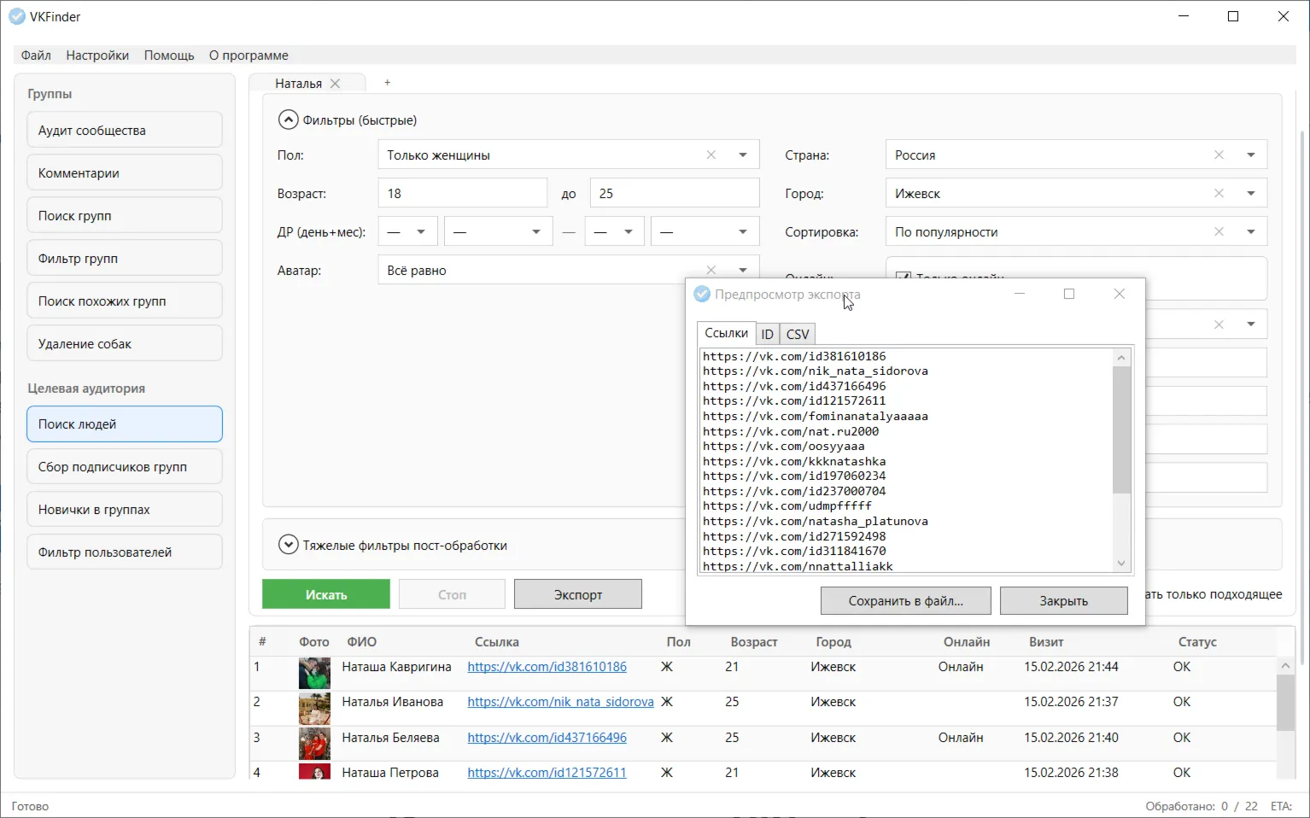Open the Сортировка dropdown arrow

[x=1250, y=232]
